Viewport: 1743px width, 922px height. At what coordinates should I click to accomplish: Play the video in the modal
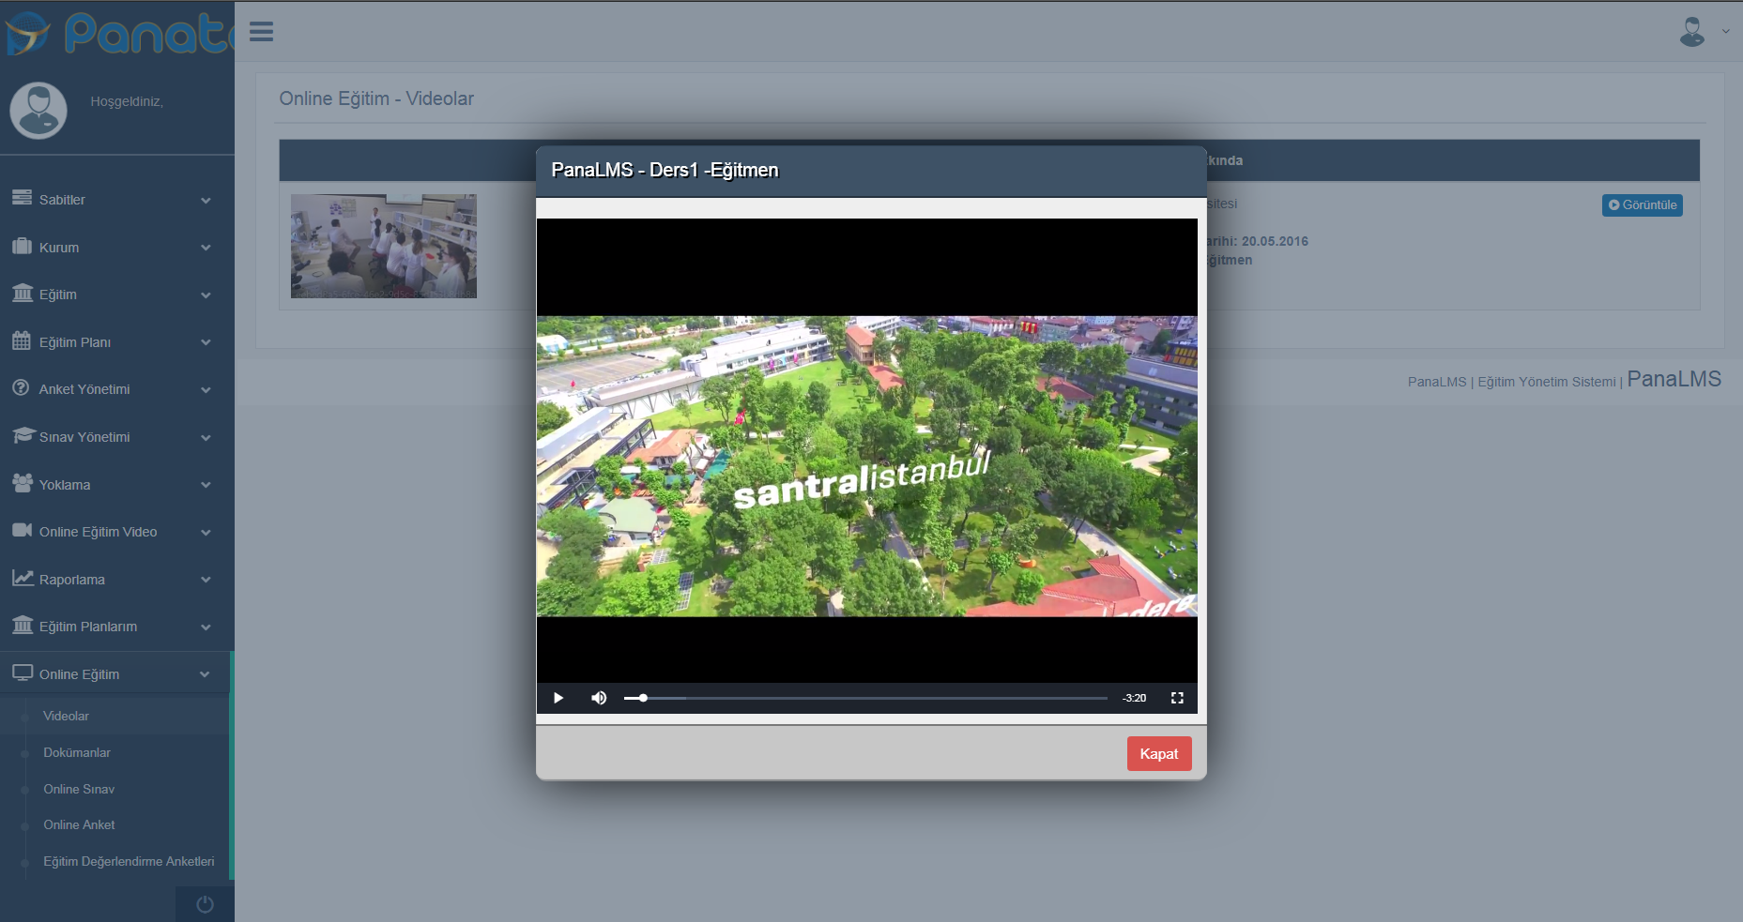point(558,698)
